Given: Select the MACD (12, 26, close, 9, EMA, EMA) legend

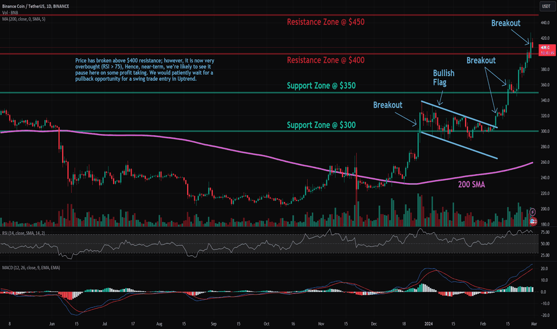Looking at the screenshot, I should (x=31, y=267).
